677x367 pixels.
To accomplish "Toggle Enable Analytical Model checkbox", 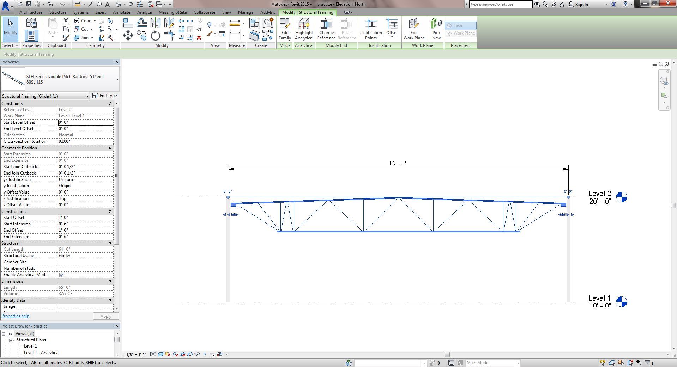I will tap(62, 275).
